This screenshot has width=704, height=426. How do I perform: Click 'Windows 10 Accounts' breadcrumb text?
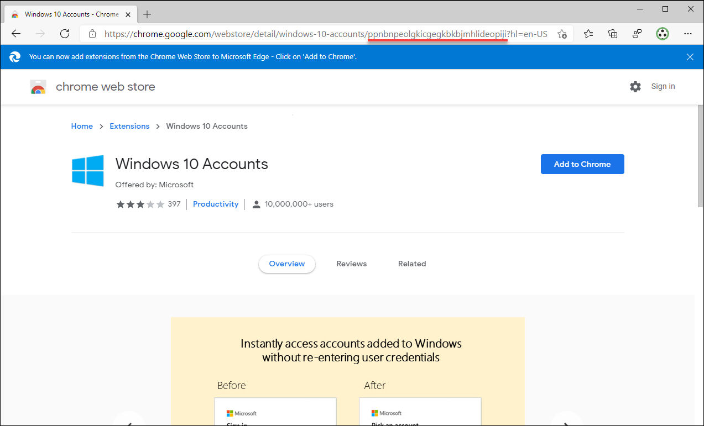pyautogui.click(x=207, y=126)
